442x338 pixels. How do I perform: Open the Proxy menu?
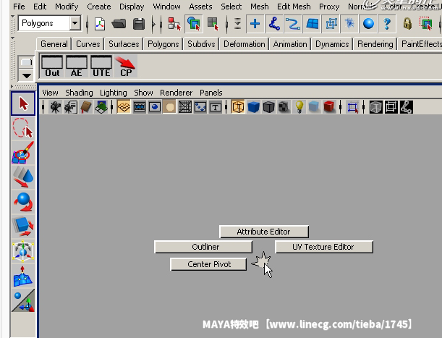point(329,7)
